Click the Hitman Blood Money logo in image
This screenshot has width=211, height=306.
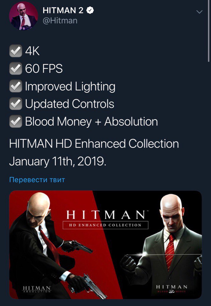pyautogui.click(x=172, y=289)
